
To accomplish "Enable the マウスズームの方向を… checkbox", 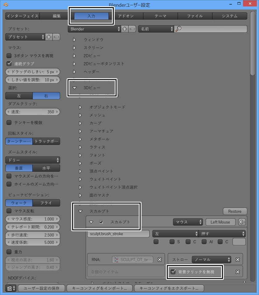I will [x=9, y=176].
